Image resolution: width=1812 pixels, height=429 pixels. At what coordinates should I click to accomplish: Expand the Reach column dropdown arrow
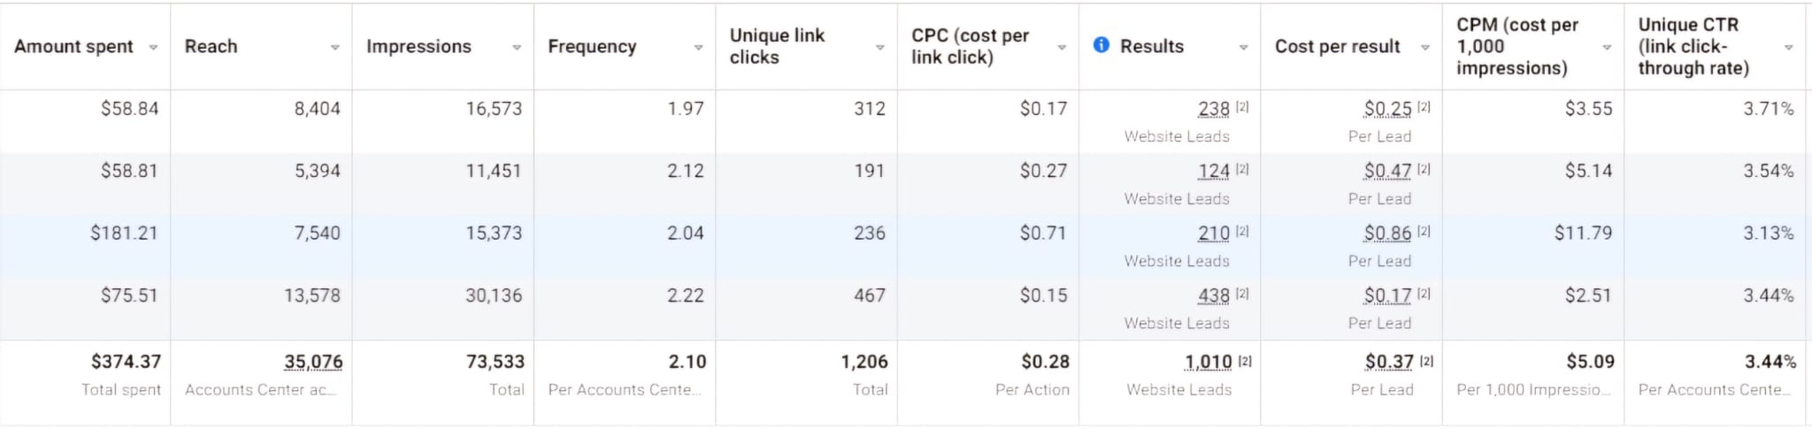334,48
